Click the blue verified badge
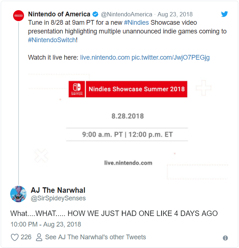239x248 pixels. 95,15
